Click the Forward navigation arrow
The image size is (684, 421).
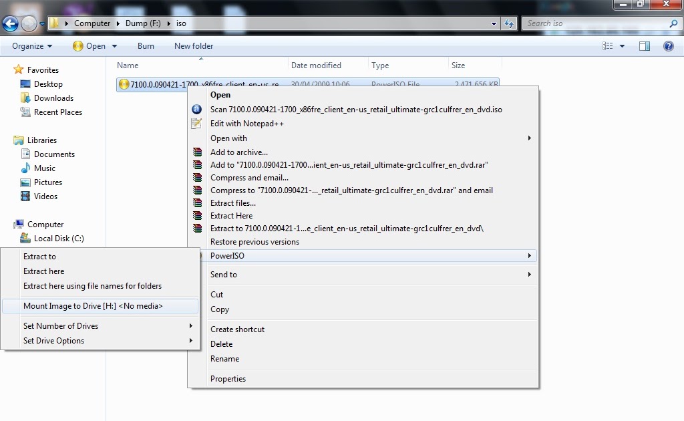(x=29, y=23)
